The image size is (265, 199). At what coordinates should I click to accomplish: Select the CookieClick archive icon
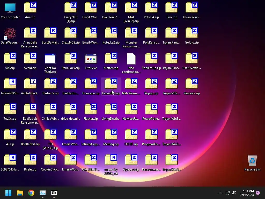(50, 160)
